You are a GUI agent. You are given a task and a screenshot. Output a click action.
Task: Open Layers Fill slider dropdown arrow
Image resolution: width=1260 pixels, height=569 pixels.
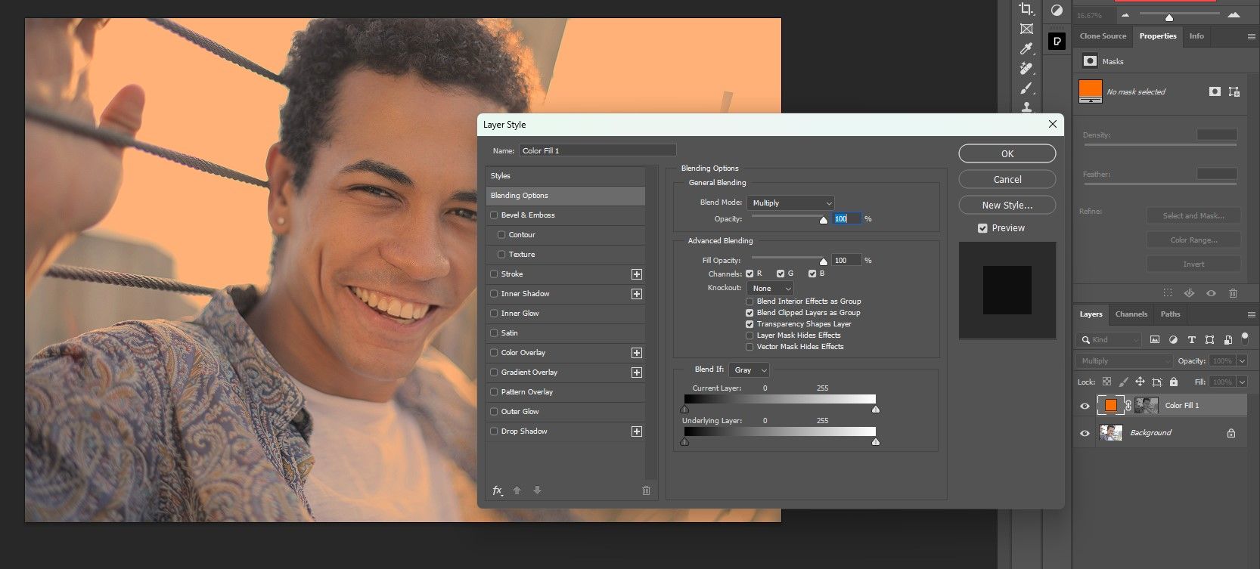pos(1242,382)
